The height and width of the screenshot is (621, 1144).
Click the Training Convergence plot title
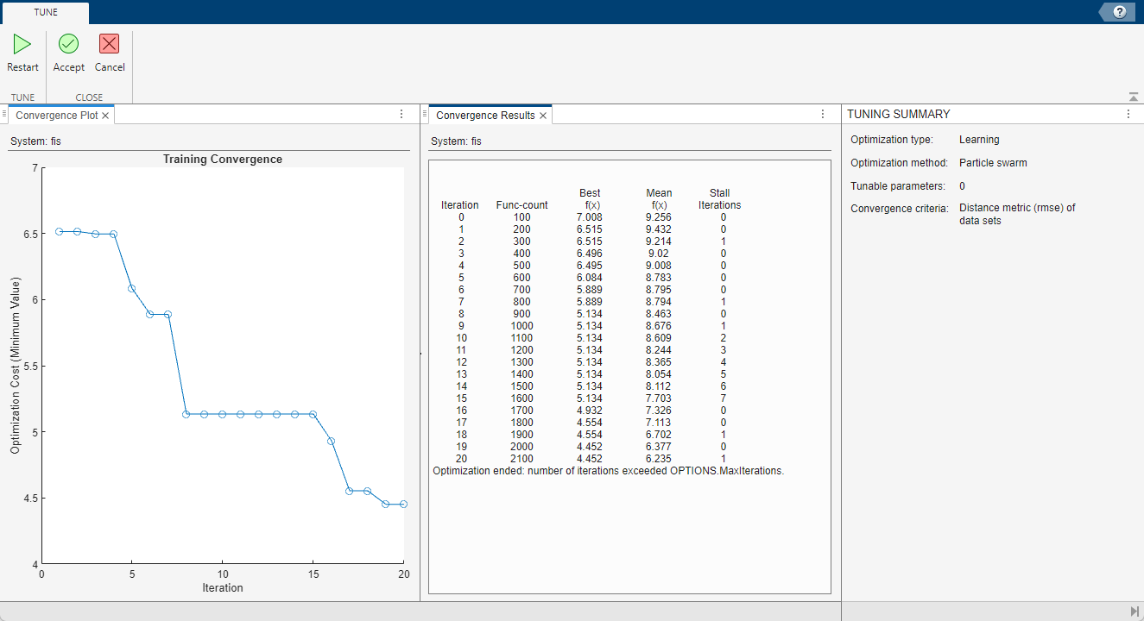[222, 160]
